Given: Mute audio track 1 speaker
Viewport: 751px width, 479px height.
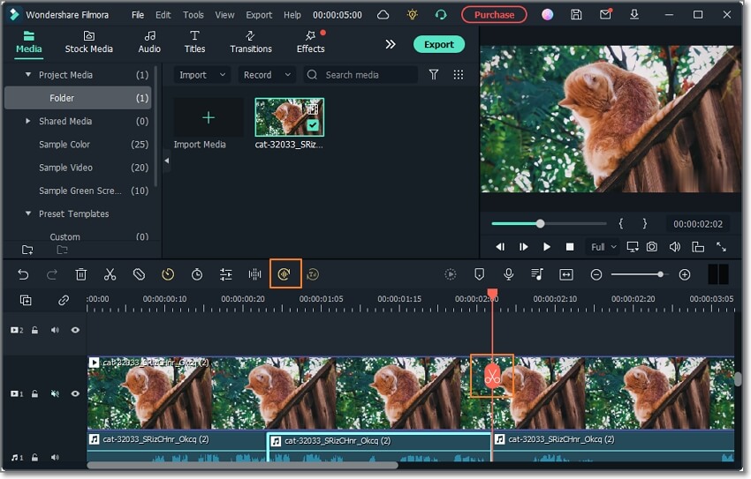Looking at the screenshot, I should pos(55,458).
